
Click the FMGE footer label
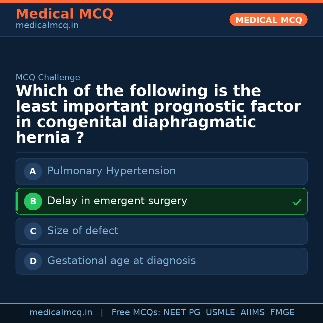pos(282,313)
